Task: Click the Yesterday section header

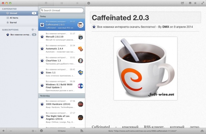Action: 61,96
